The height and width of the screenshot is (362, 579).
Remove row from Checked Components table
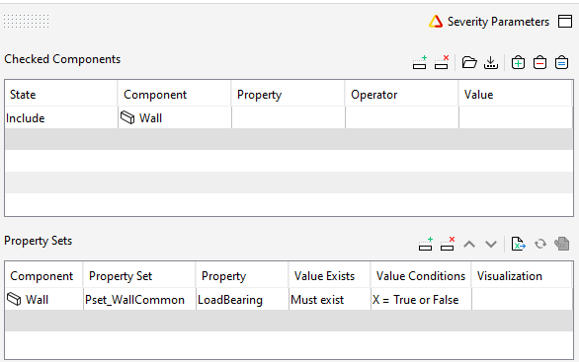(442, 62)
